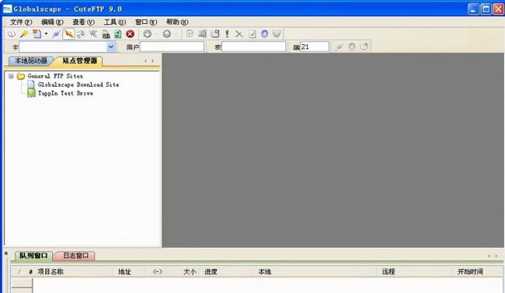Click the <-> direction column header
The height and width of the screenshot is (293, 505).
tap(158, 272)
